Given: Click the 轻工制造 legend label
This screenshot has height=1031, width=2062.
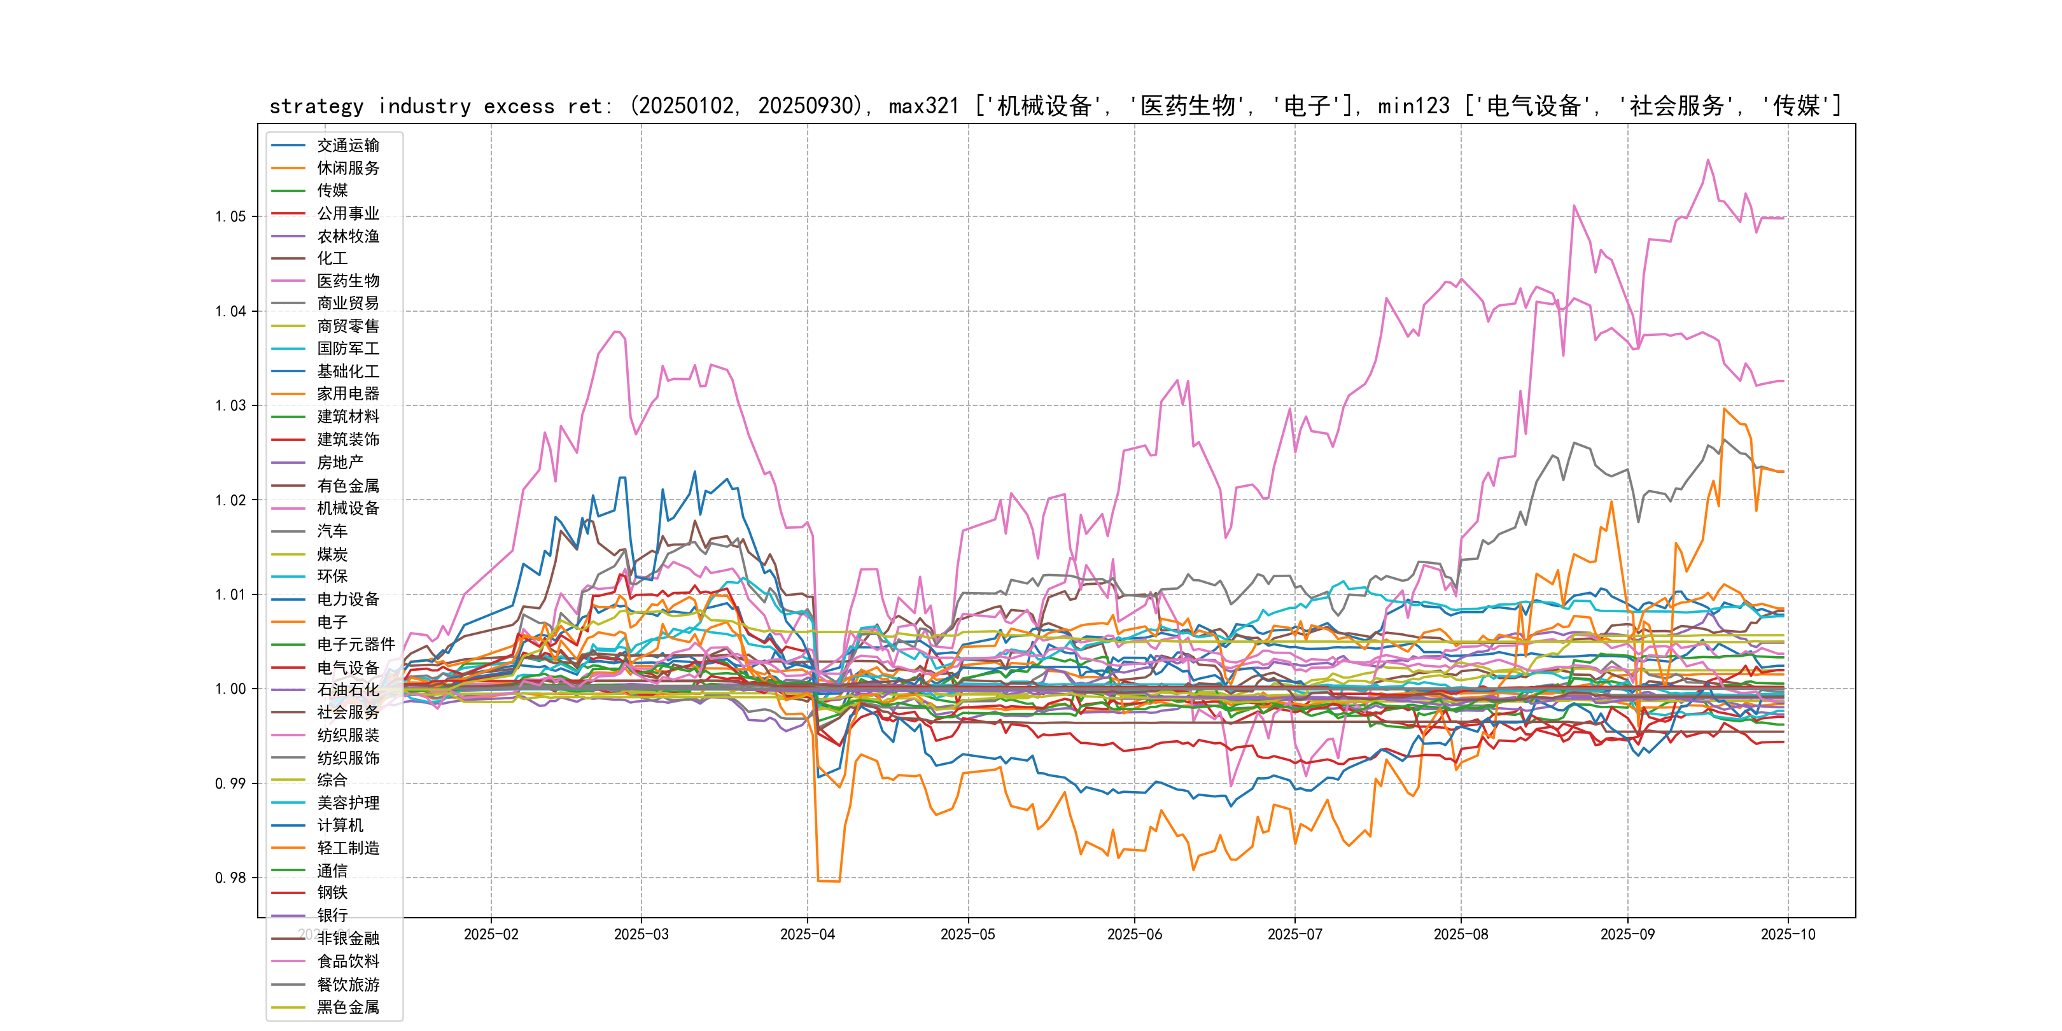Looking at the screenshot, I should [348, 848].
